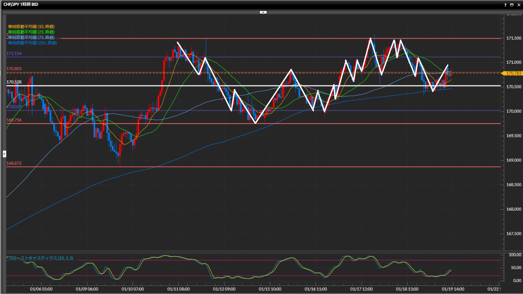Click the 01/11 08:00 time axis label
Viewport: 523px width, 294px height.
coord(178,289)
